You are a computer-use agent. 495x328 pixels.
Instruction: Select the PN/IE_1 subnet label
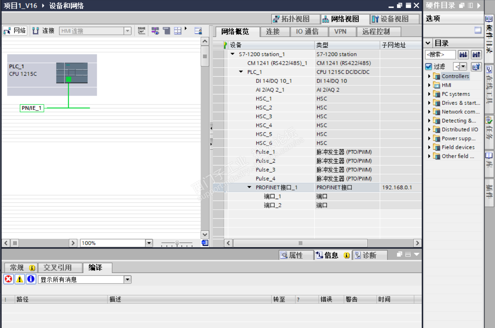(x=31, y=108)
